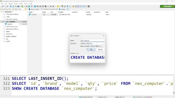Click the product table icon in tree
Viewport: 175px width, 98px height.
coord(6,24)
